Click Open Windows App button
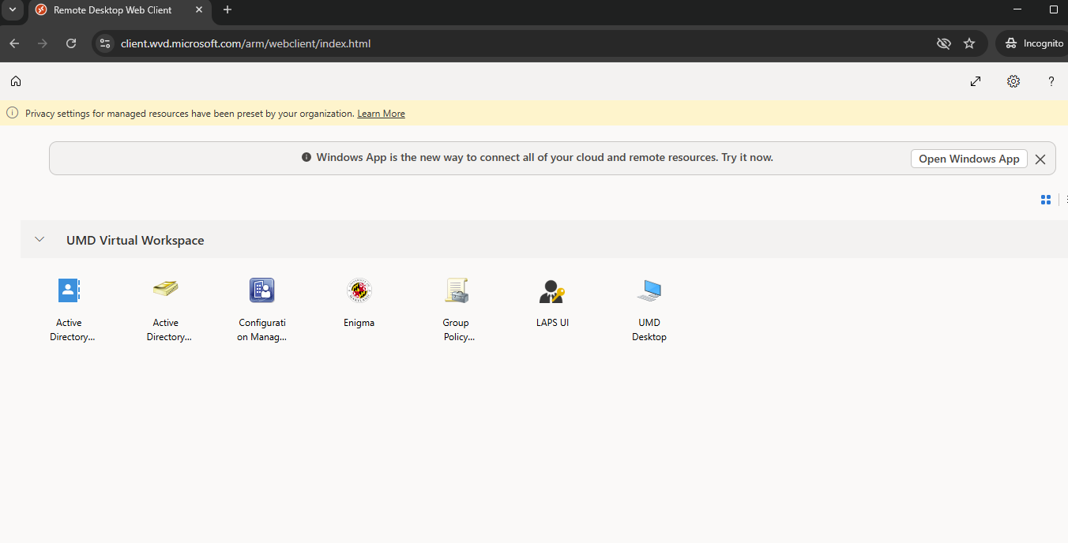Screen dimensions: 1068x543 [969, 159]
